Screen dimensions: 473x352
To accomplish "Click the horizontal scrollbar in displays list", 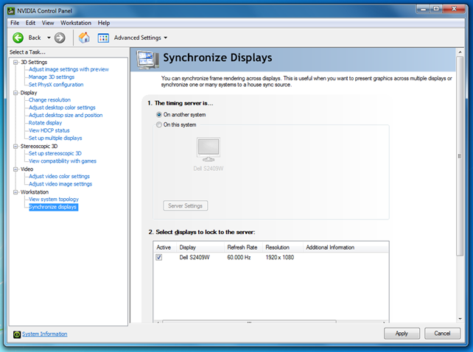I will [x=248, y=321].
